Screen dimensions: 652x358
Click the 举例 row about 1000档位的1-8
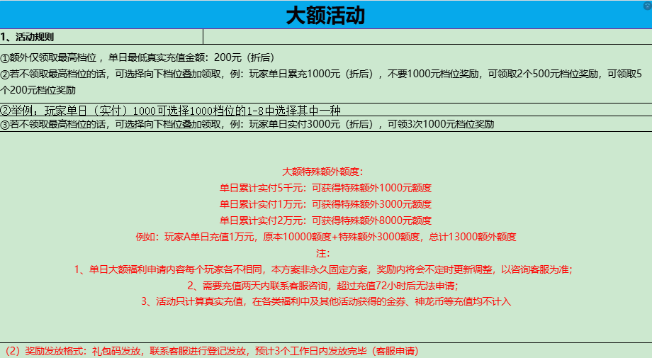click(171, 111)
